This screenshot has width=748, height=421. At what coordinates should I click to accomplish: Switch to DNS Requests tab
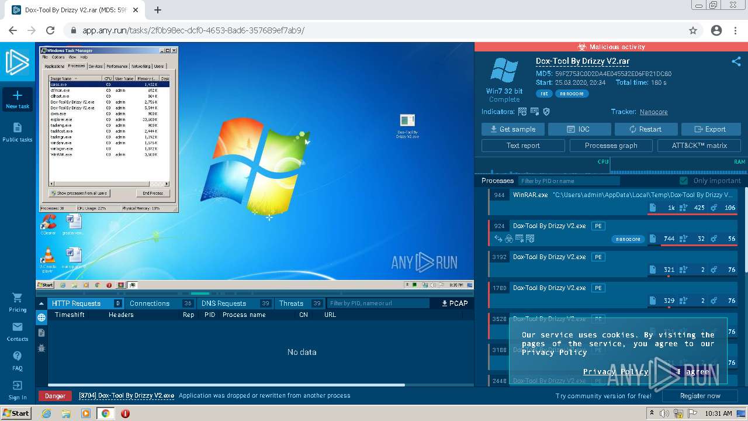point(236,303)
